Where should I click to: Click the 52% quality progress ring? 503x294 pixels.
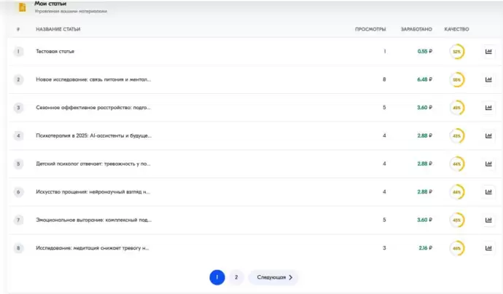[x=457, y=52]
